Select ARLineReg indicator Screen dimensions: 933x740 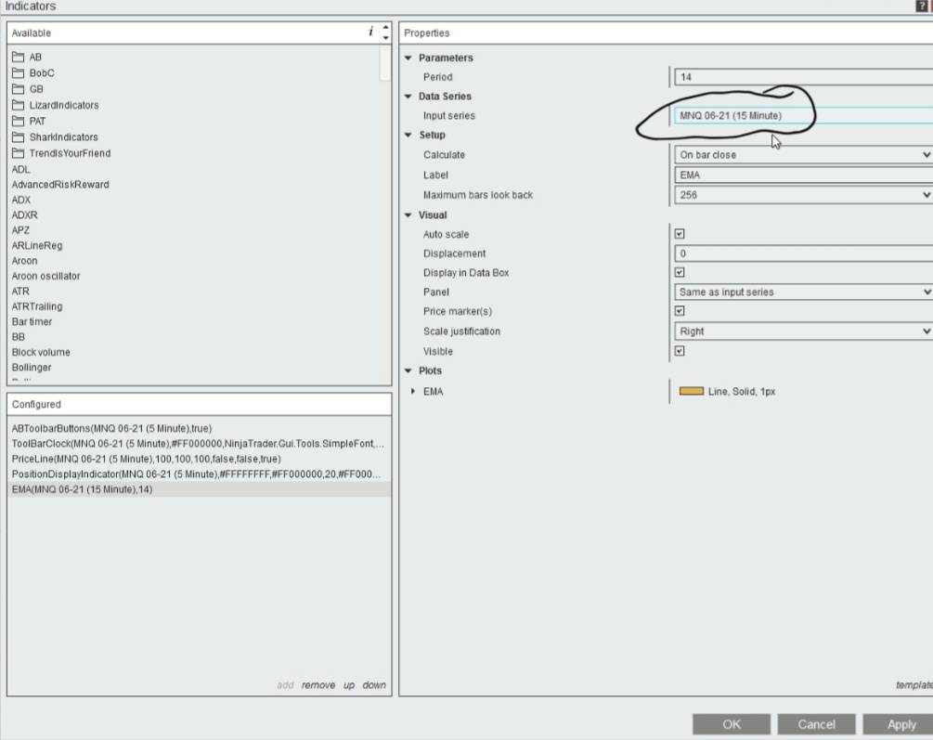tap(37, 245)
